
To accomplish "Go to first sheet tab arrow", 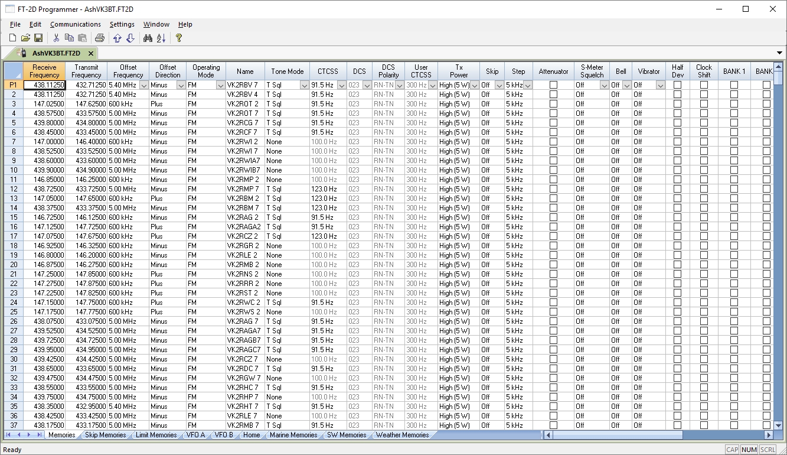I will pos(8,435).
